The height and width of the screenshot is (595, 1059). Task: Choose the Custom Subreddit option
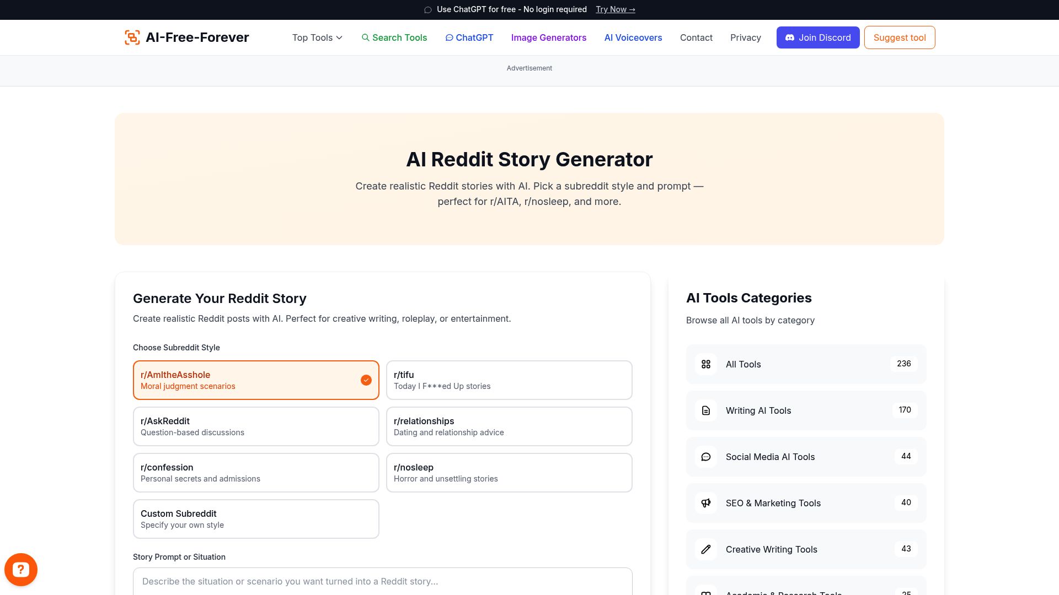[x=255, y=518]
